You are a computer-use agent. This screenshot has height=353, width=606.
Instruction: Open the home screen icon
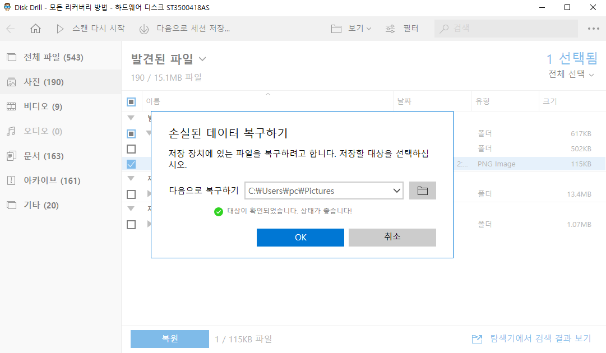[35, 29]
